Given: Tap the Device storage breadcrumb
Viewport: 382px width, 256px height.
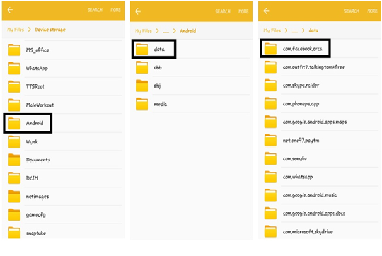Looking at the screenshot, I should click(x=51, y=30).
